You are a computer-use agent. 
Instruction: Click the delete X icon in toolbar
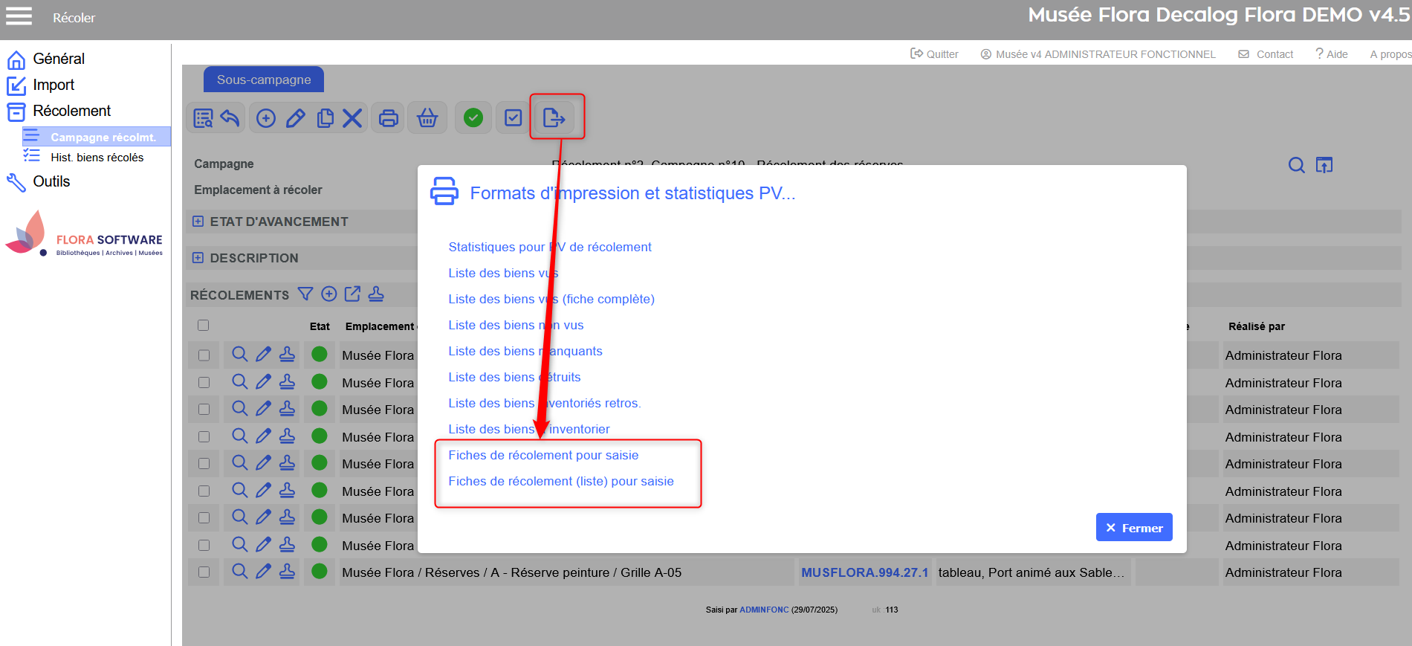point(352,118)
